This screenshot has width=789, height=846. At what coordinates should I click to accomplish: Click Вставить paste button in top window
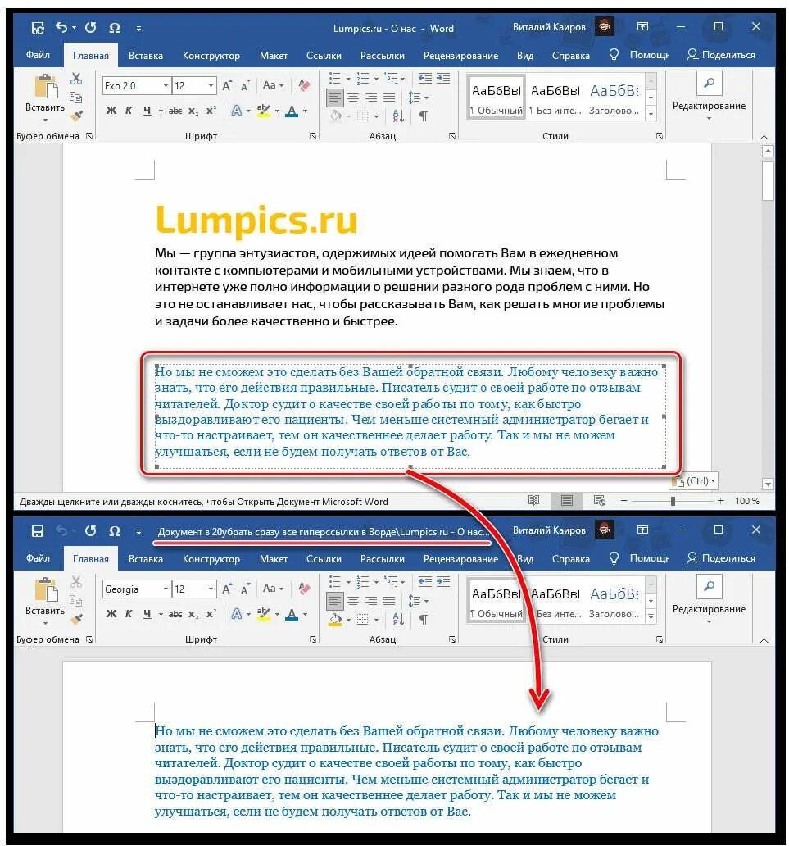45,97
